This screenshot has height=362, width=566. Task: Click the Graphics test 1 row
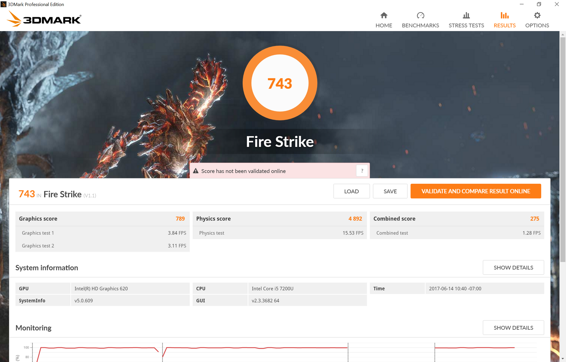pyautogui.click(x=102, y=233)
